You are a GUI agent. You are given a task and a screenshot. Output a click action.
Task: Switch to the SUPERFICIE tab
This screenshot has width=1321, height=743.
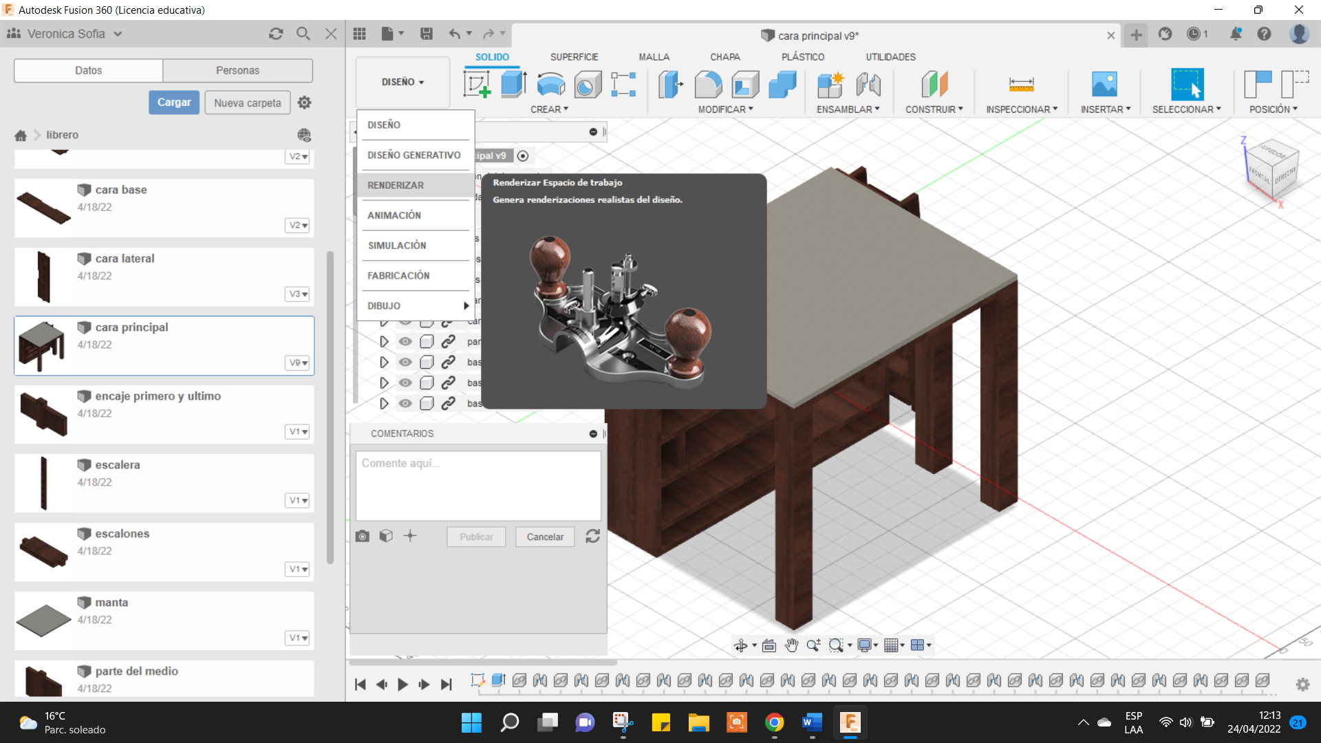574,57
